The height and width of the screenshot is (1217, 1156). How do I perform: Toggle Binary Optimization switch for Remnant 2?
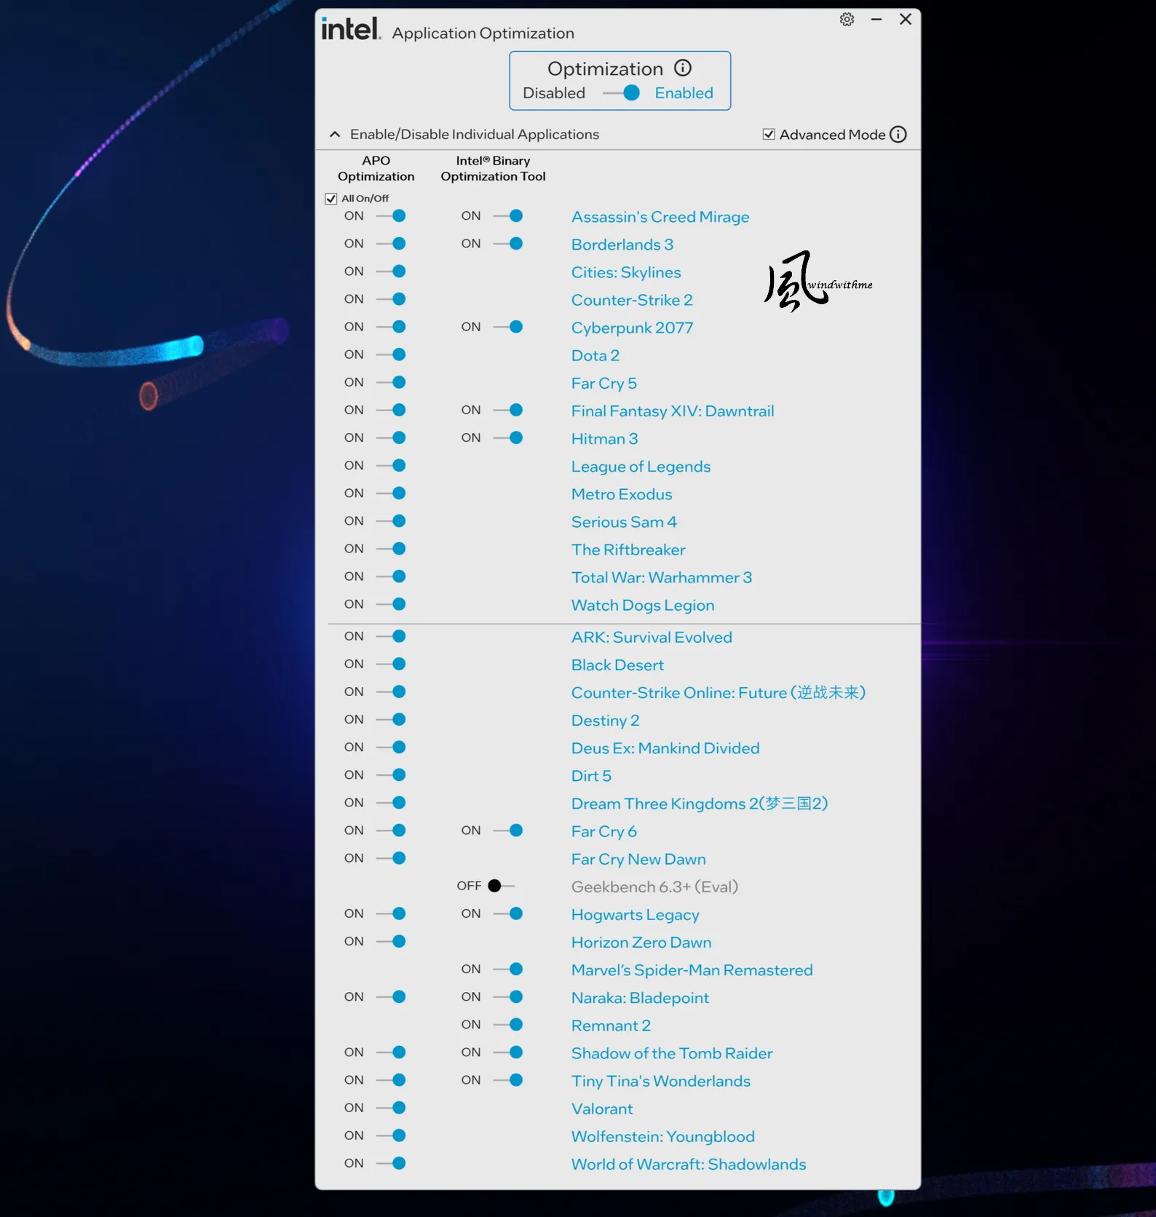click(508, 1025)
